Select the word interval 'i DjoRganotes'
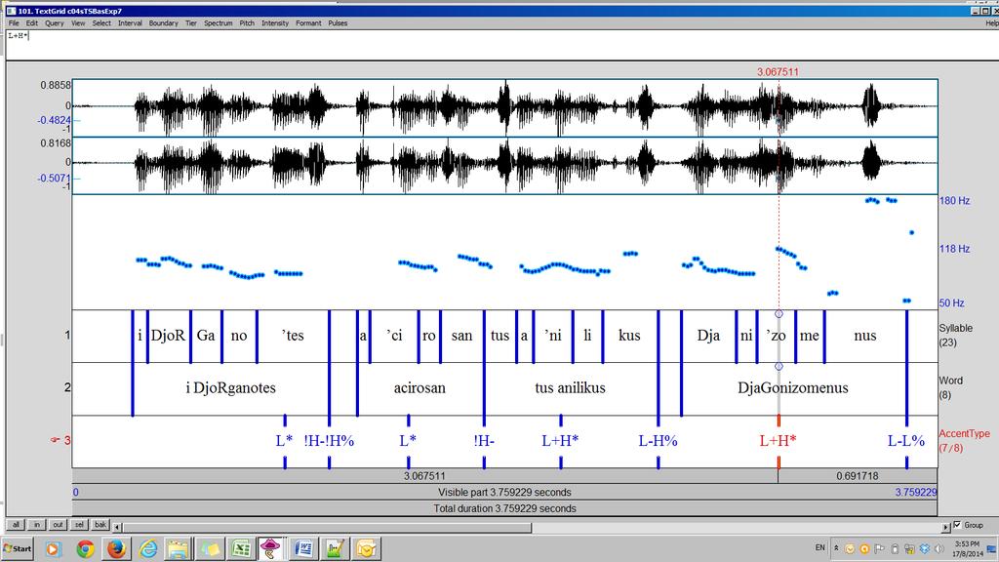Viewport: 999px width, 562px height. pos(230,388)
